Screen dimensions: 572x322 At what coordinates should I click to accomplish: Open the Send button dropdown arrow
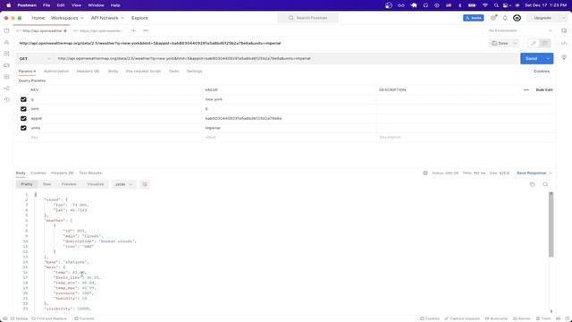pos(548,58)
